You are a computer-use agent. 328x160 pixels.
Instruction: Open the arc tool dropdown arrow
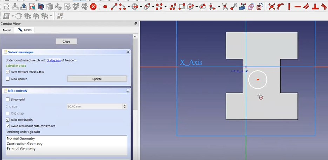(x=128, y=7)
